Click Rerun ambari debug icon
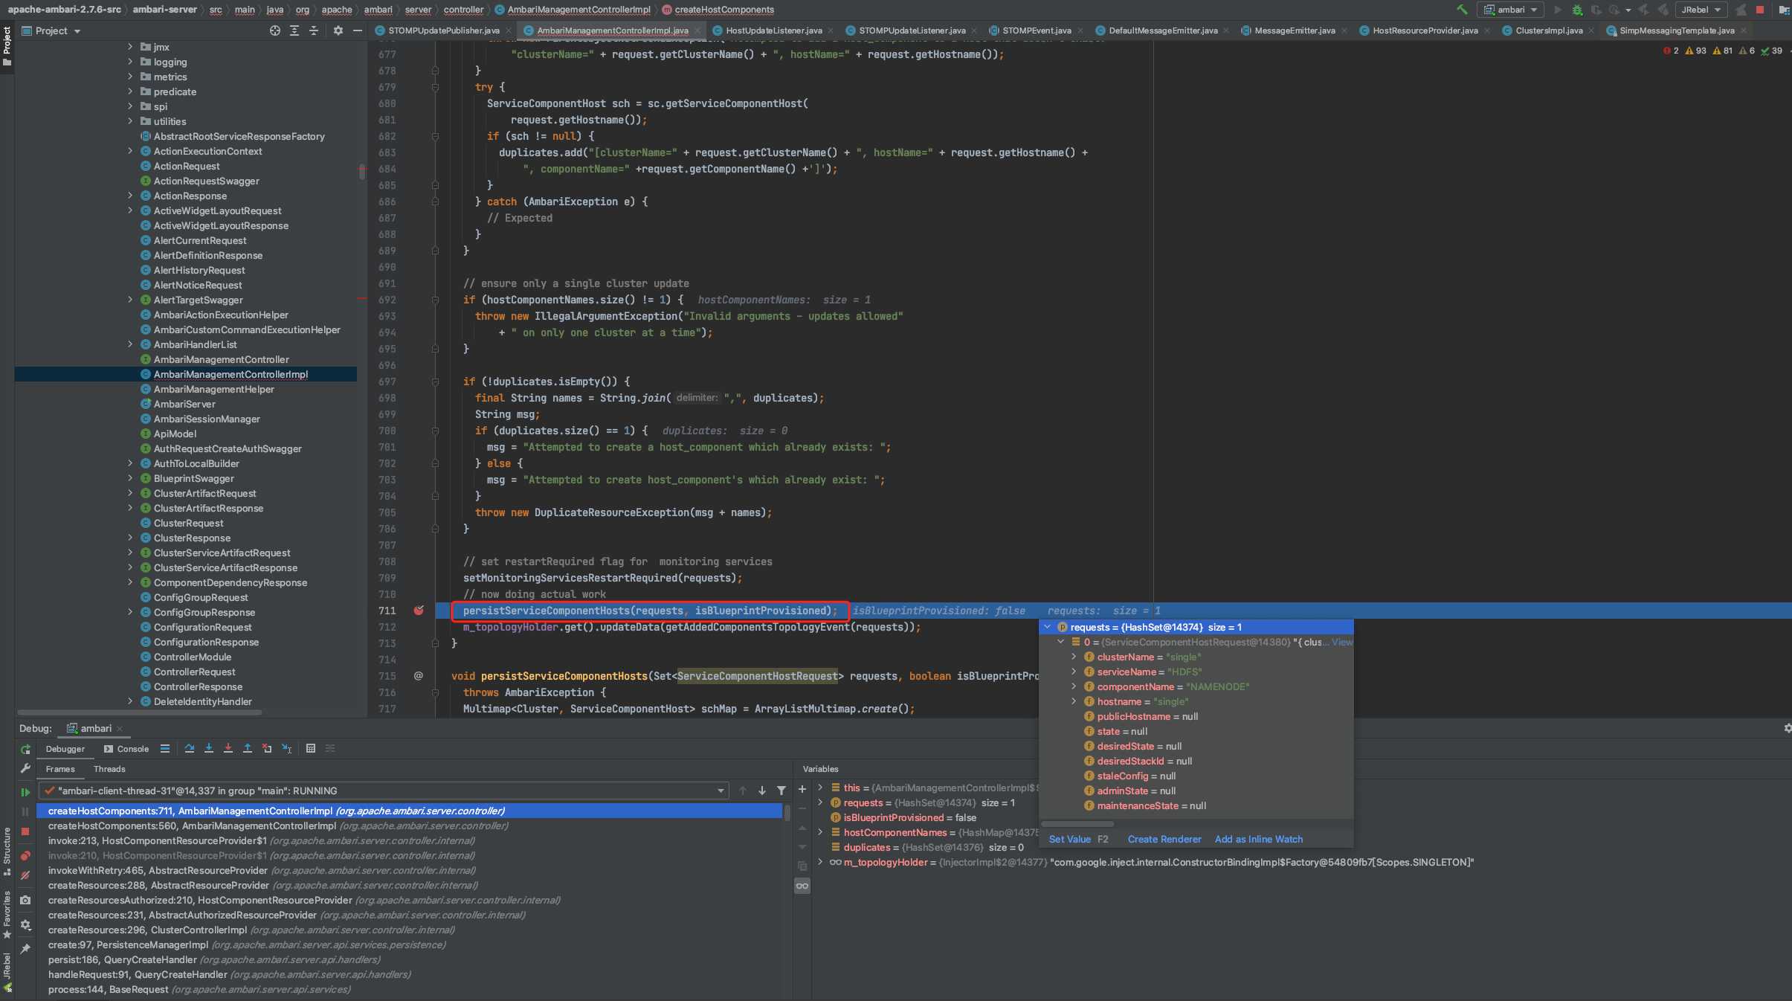This screenshot has height=1001, width=1792. point(25,750)
